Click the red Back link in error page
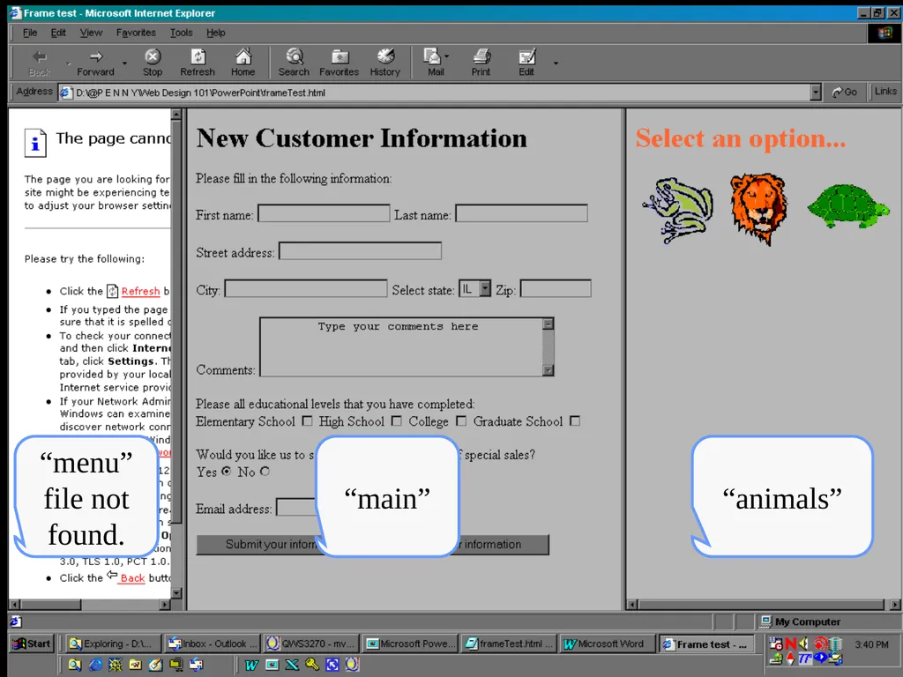This screenshot has height=677, width=903. [x=132, y=578]
